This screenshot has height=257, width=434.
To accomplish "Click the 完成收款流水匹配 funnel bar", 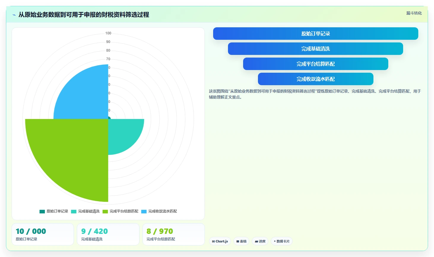I will click(x=316, y=79).
